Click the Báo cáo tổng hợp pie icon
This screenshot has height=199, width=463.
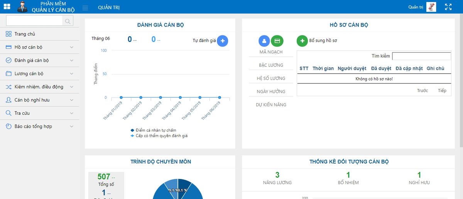[x=8, y=126]
